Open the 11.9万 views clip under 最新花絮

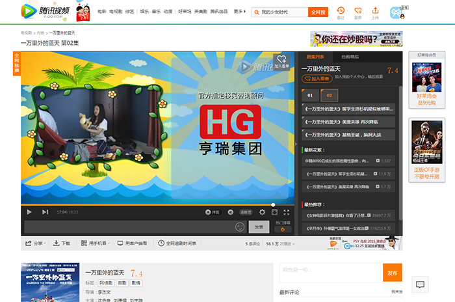click(348, 174)
